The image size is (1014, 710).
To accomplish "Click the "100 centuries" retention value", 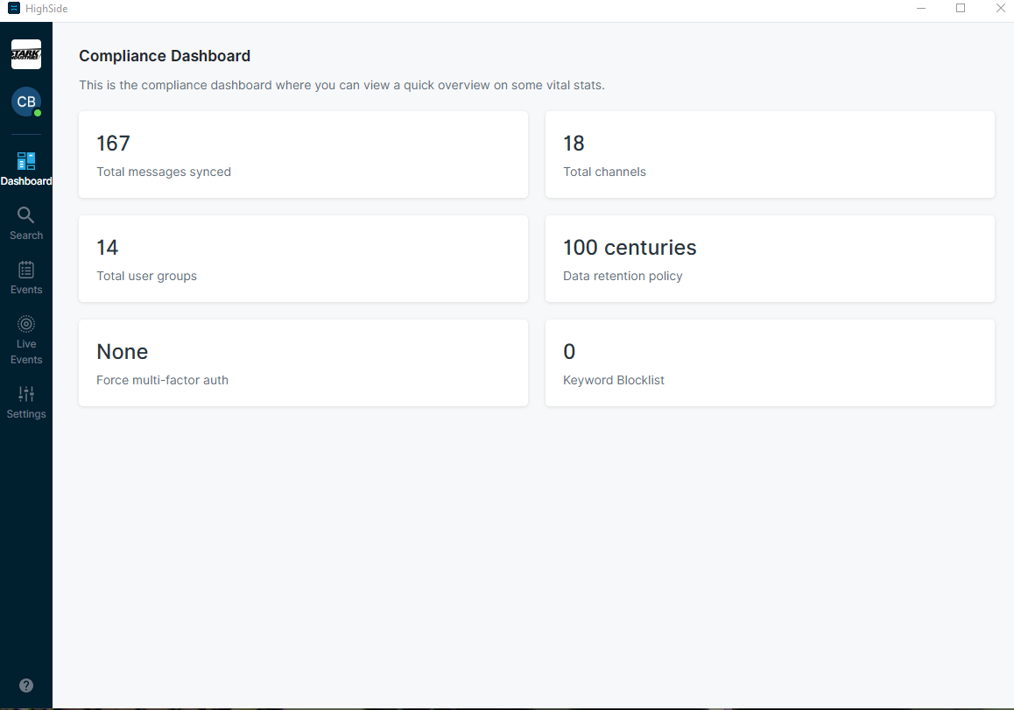I will click(630, 247).
